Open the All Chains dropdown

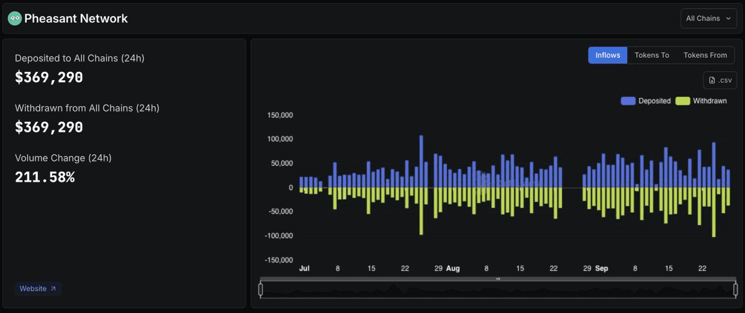point(708,19)
